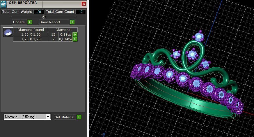This screenshot has height=137, width=254.
Task: Click the green arrow beside Save Report
Action: click(72, 22)
